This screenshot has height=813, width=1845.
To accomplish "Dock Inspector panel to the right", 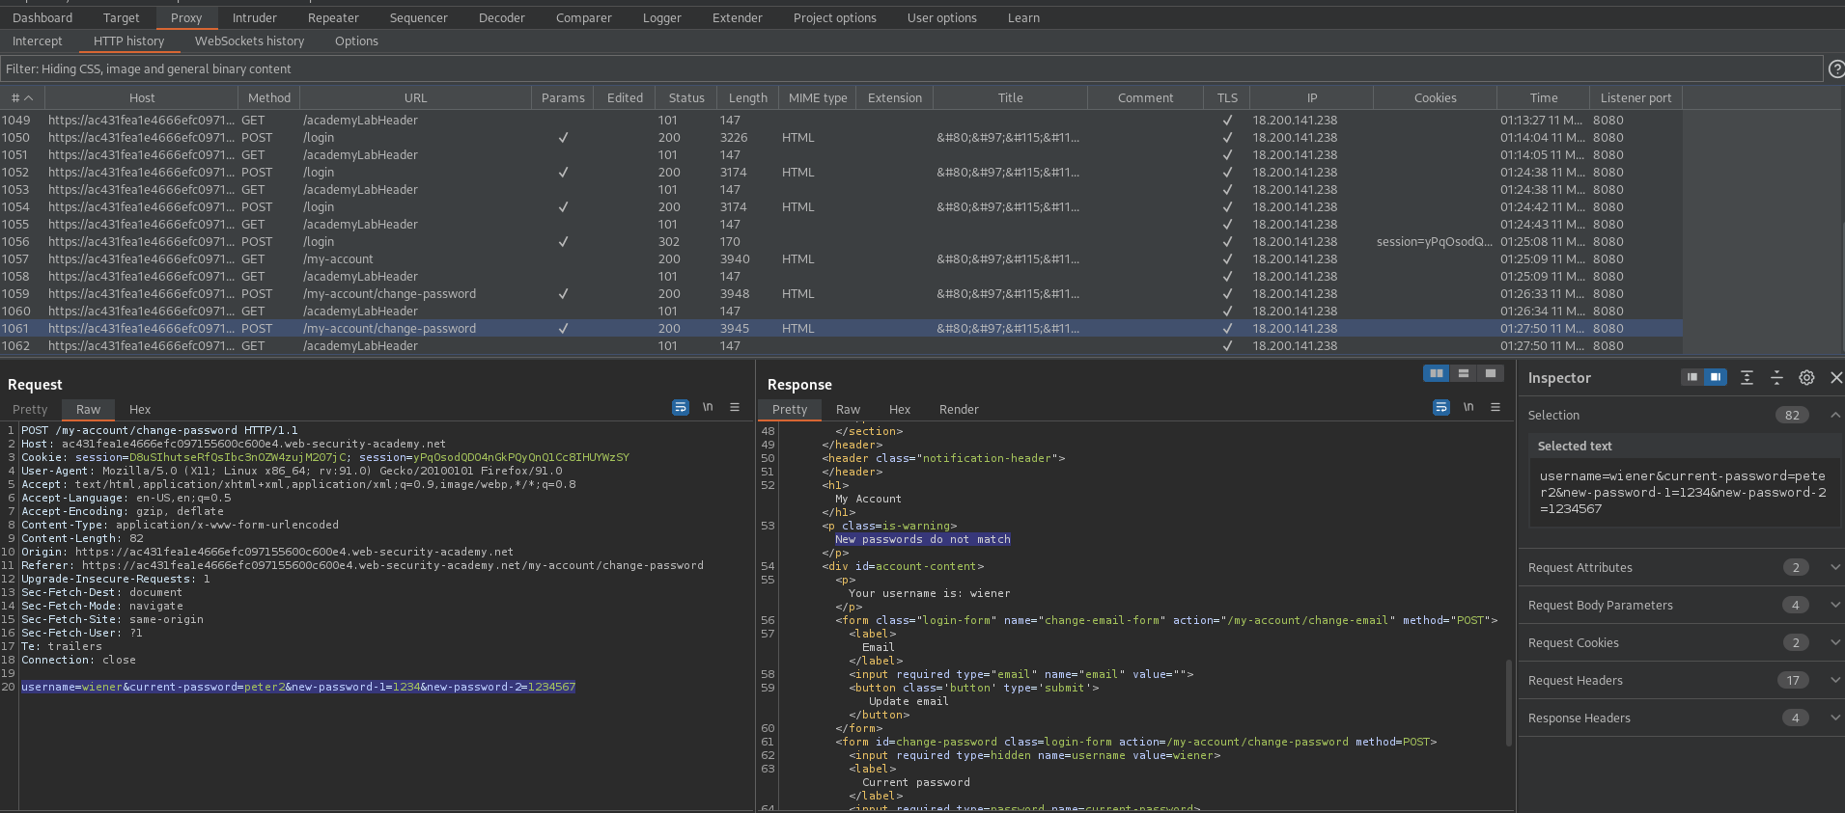I will coord(1716,377).
